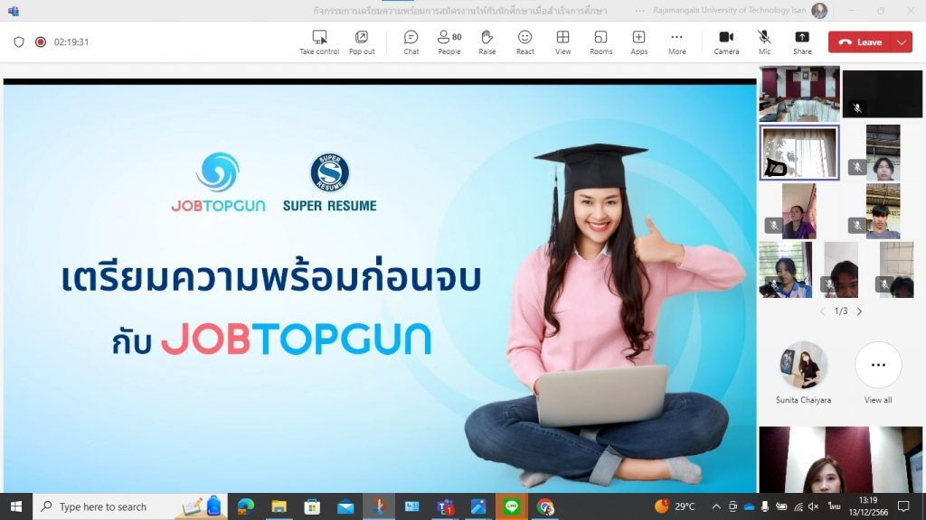926x520 pixels.
Task: Pop out the shared content
Action: 362,42
